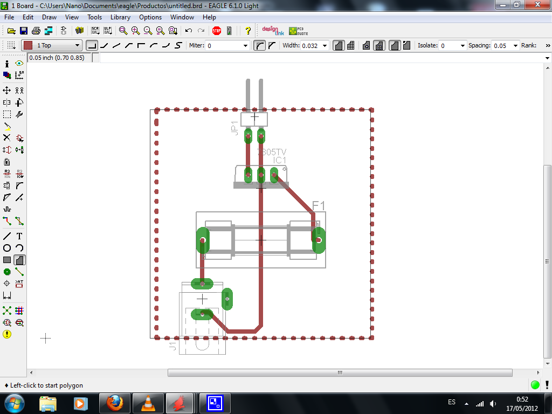552x414 pixels.
Task: Select the Move tool
Action: click(6, 91)
